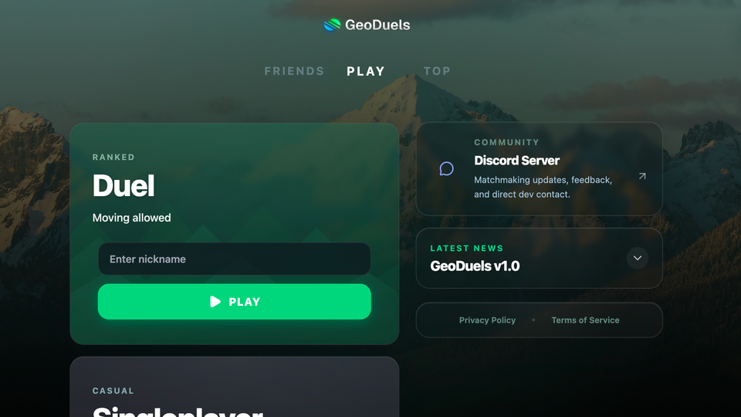Image resolution: width=741 pixels, height=417 pixels.
Task: Click the GeoDuels v1.0 news headline
Action: (475, 266)
